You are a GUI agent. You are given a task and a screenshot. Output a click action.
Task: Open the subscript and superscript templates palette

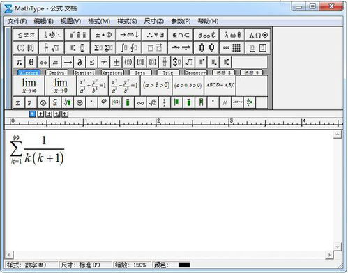77,48
